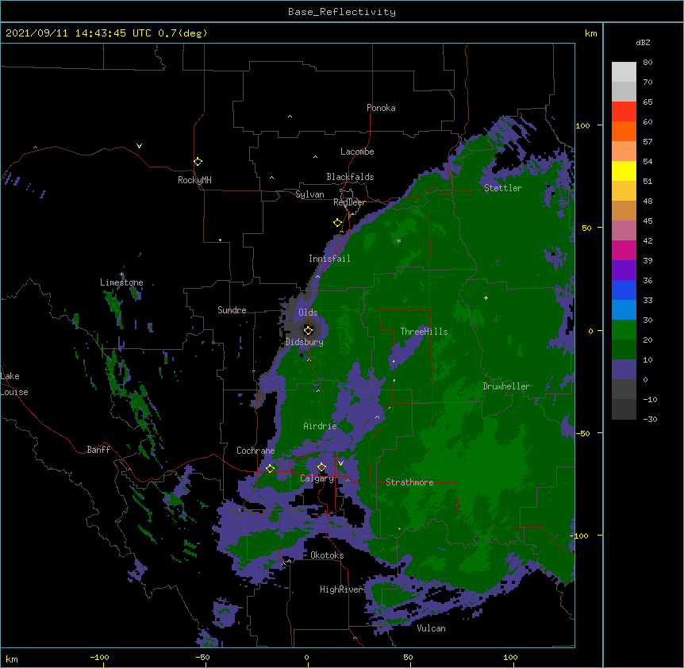
Task: Click the yellow station marker southwest of RedDeer
Action: point(337,223)
